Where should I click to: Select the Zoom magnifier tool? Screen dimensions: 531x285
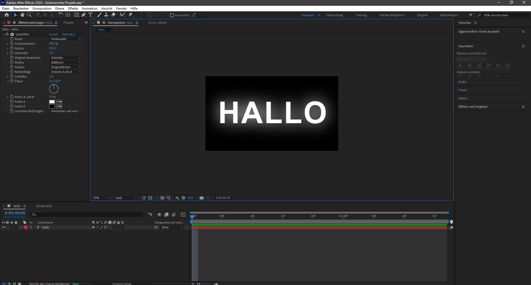(29, 15)
